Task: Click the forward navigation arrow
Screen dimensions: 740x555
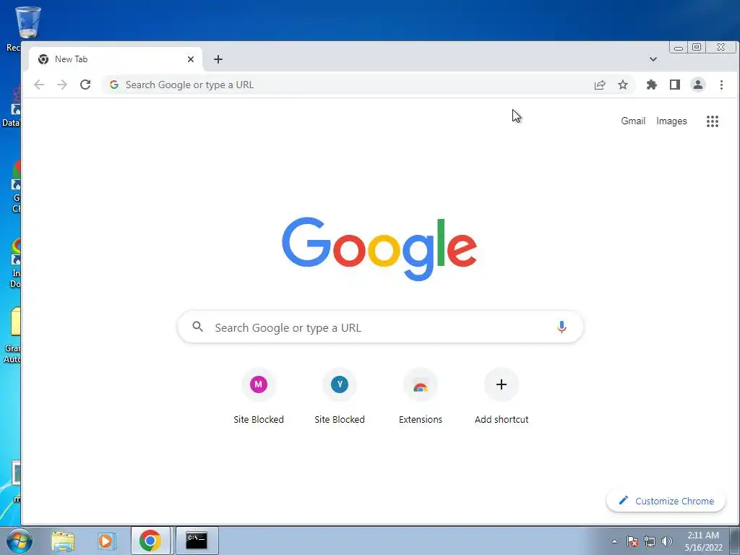Action: coord(62,85)
